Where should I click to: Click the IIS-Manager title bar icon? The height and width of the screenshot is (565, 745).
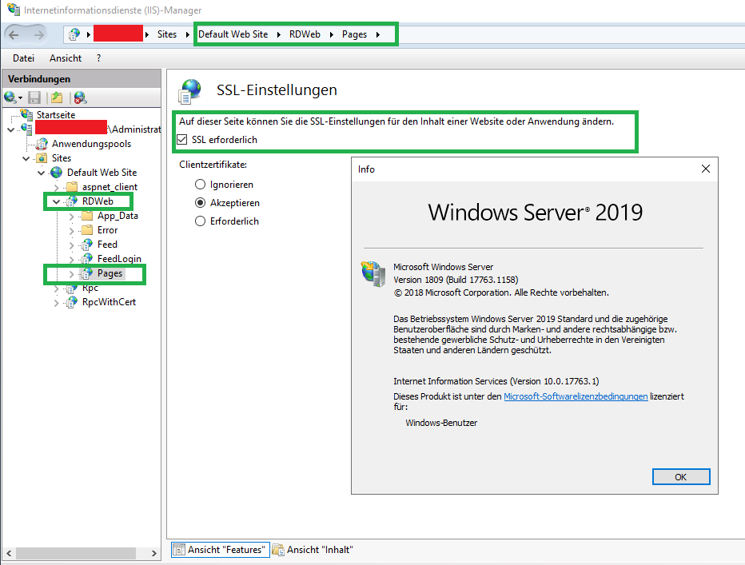(x=14, y=9)
